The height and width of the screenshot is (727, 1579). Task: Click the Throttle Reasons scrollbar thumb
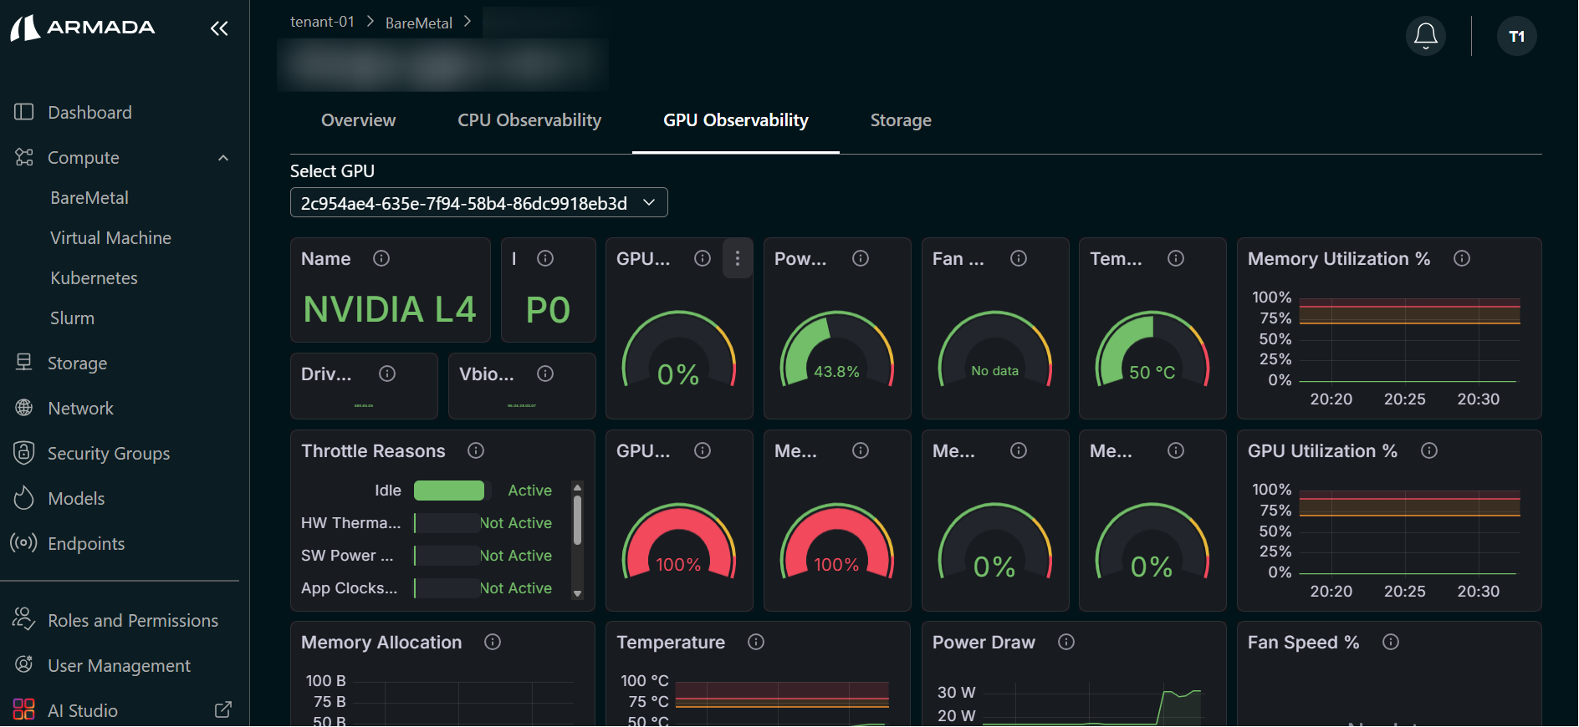(x=577, y=519)
